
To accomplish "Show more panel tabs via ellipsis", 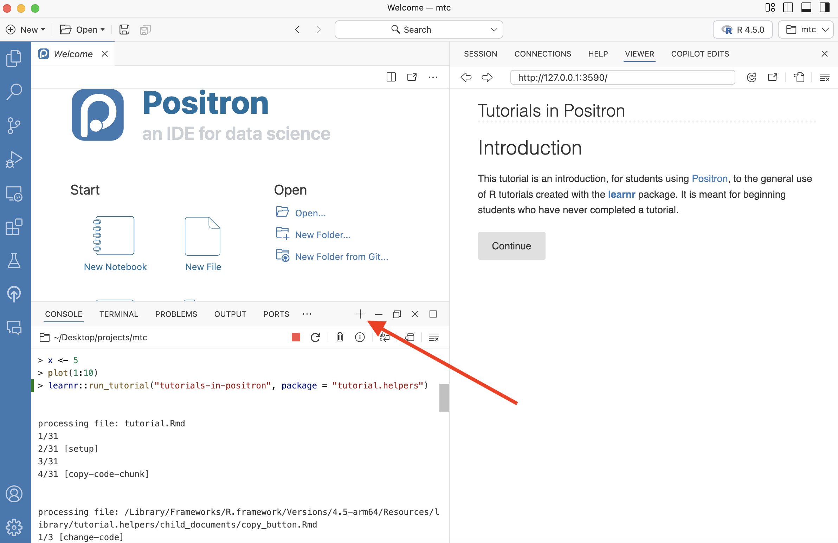I will coord(307,314).
